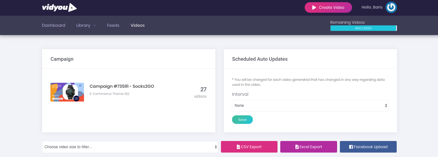Image resolution: width=438 pixels, height=157 pixels.
Task: Open the Feeds page
Action: point(113,25)
